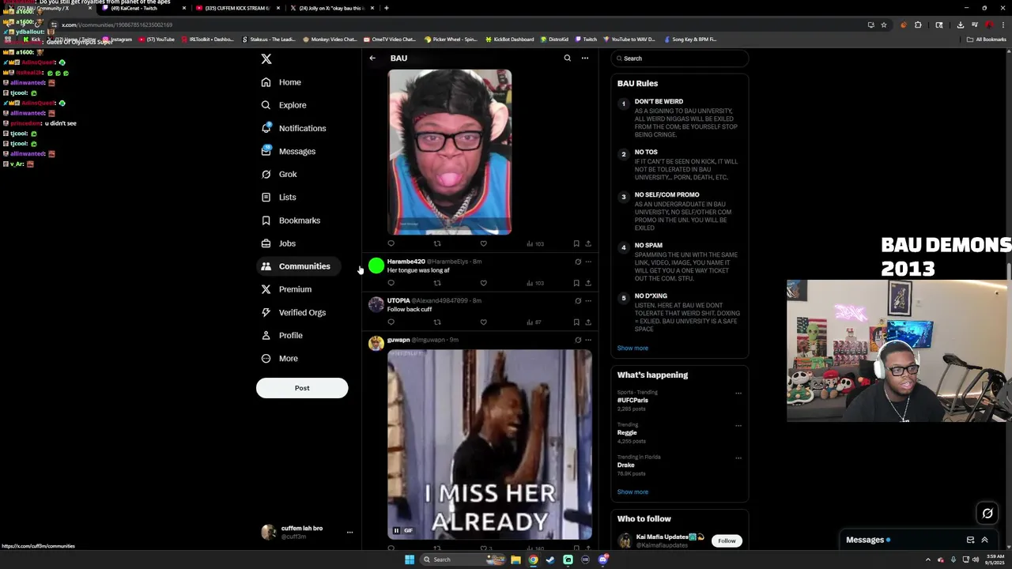This screenshot has height=569, width=1012.
Task: Open Profile in the sidebar
Action: [x=281, y=335]
